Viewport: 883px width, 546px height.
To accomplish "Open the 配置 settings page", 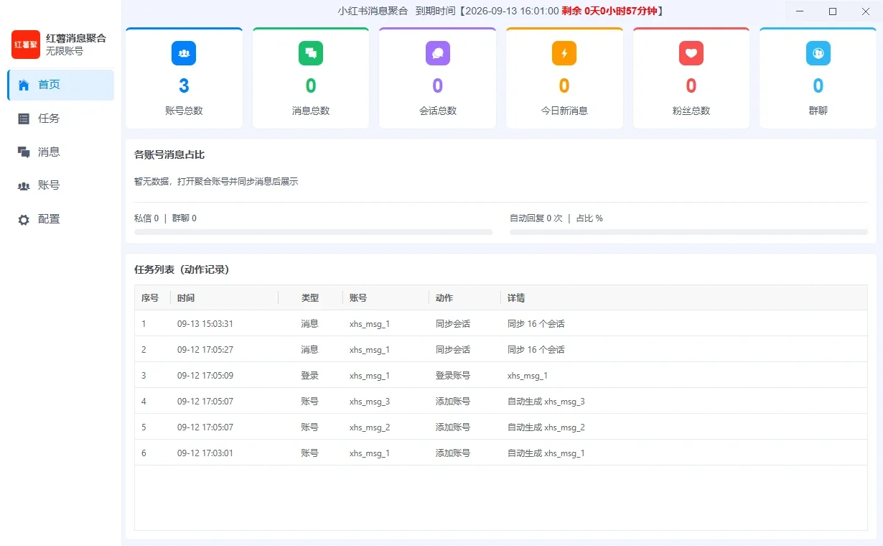I will coord(61,219).
